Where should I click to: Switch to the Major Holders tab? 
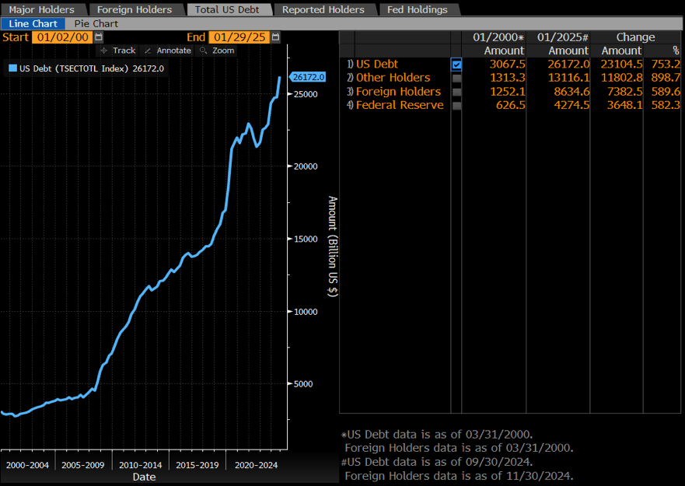(41, 10)
